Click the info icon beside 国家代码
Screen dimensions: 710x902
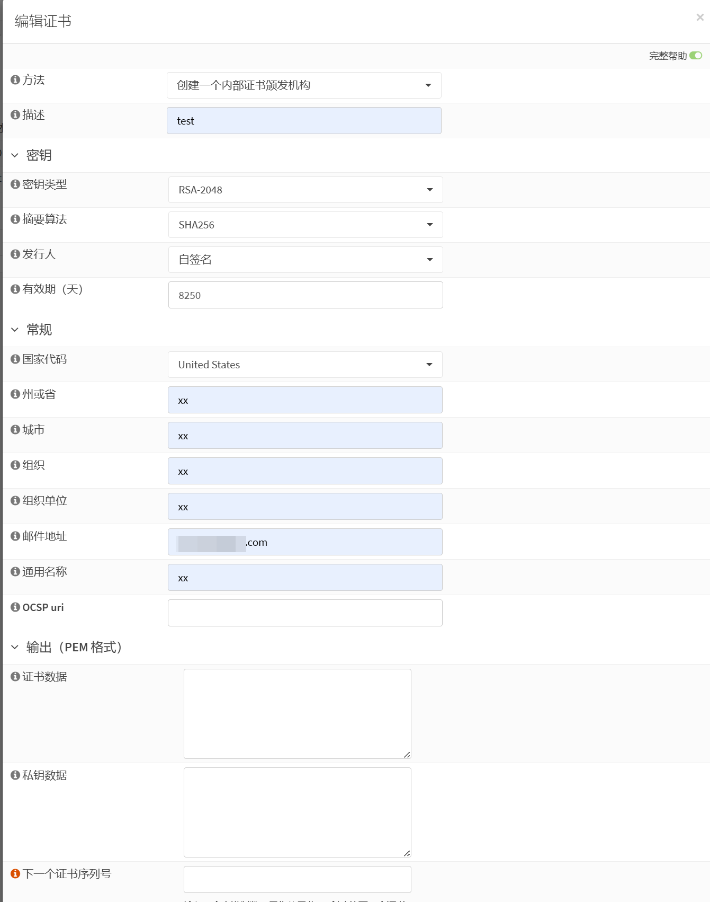pos(15,359)
